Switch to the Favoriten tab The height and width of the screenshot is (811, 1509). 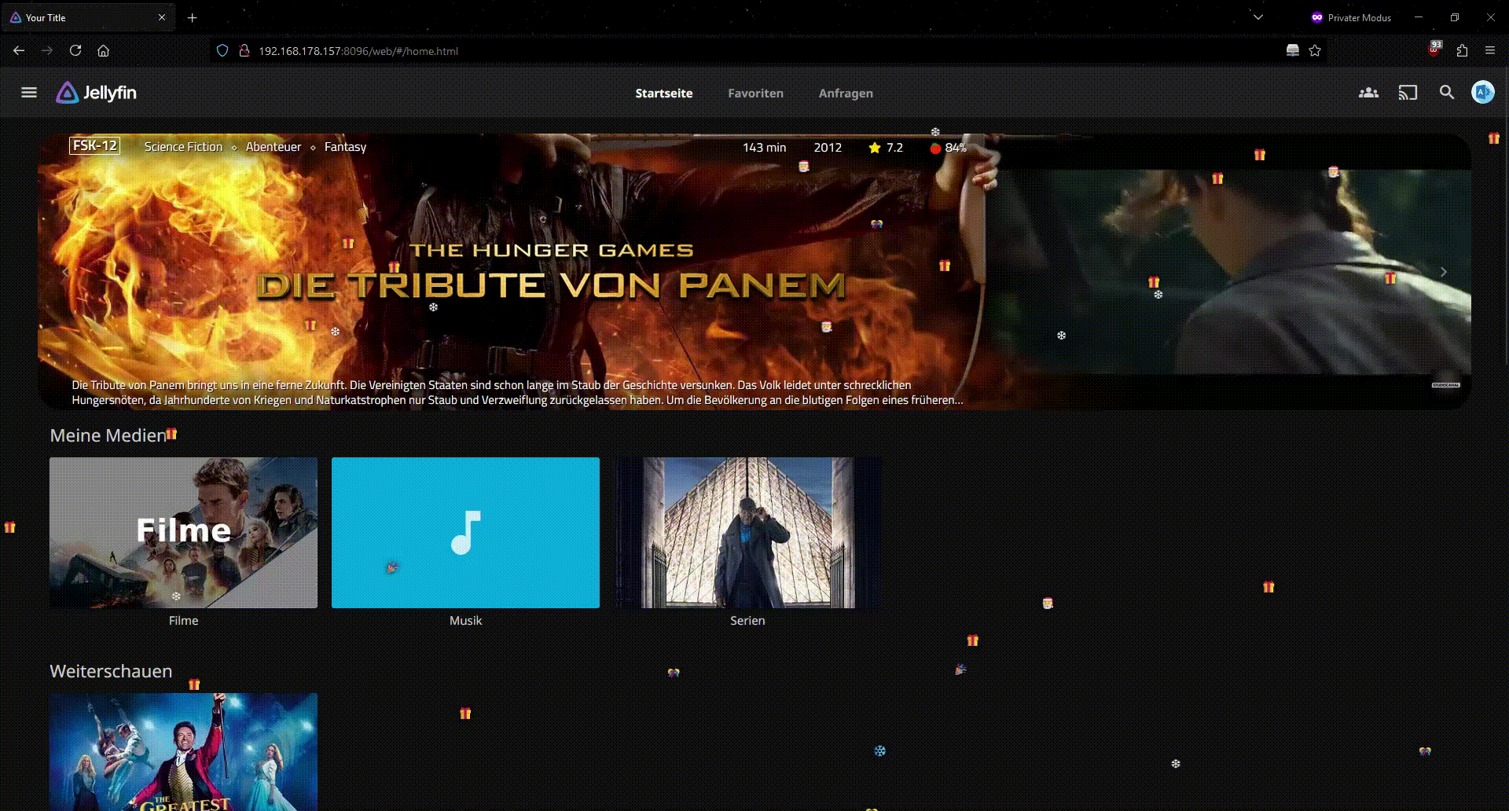click(x=755, y=93)
